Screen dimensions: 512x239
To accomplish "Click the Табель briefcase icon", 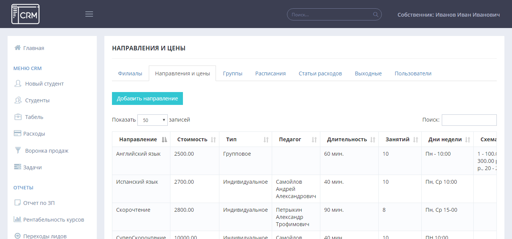I will (17, 117).
